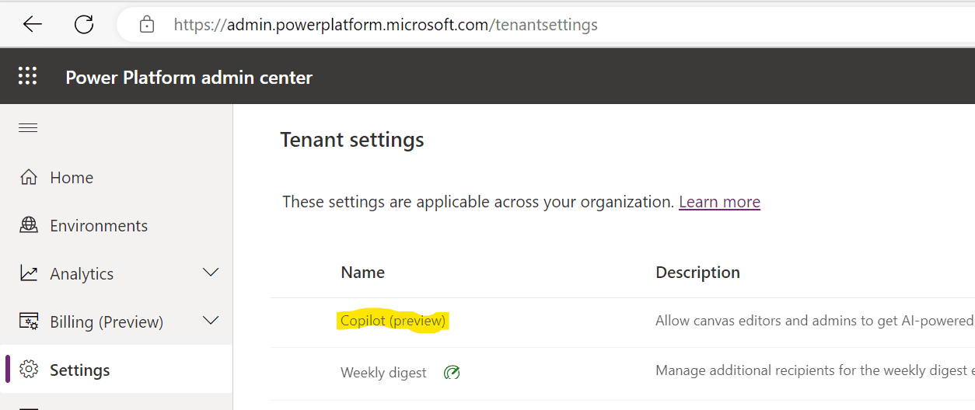Reload the page with the refresh icon
975x410 pixels.
point(84,25)
